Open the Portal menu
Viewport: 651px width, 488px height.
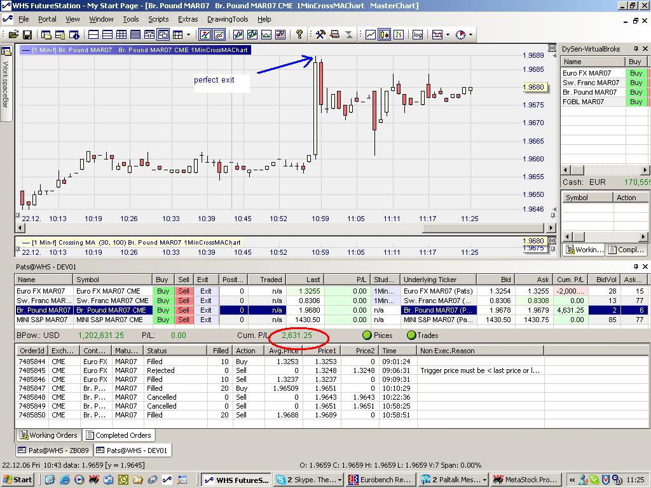click(x=47, y=19)
